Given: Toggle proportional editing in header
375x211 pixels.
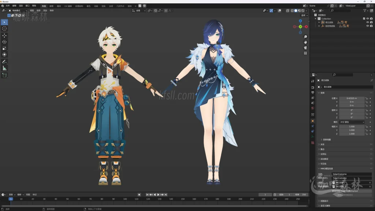Looking at the screenshot, I should [x=166, y=11].
